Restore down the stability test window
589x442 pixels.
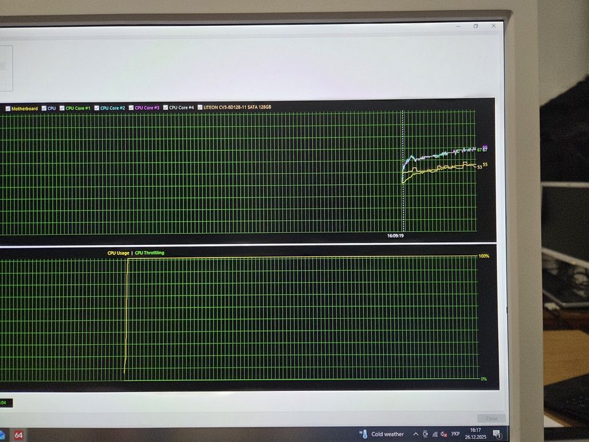click(476, 26)
